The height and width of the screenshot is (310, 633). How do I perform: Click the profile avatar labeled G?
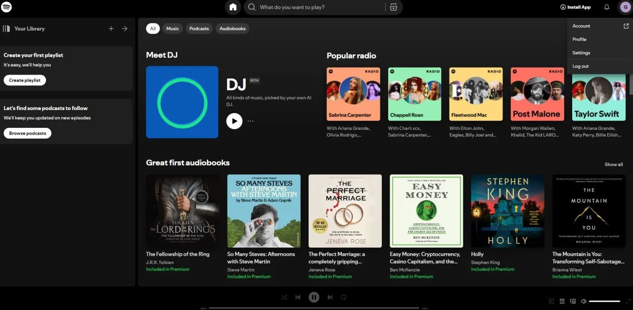coord(625,7)
